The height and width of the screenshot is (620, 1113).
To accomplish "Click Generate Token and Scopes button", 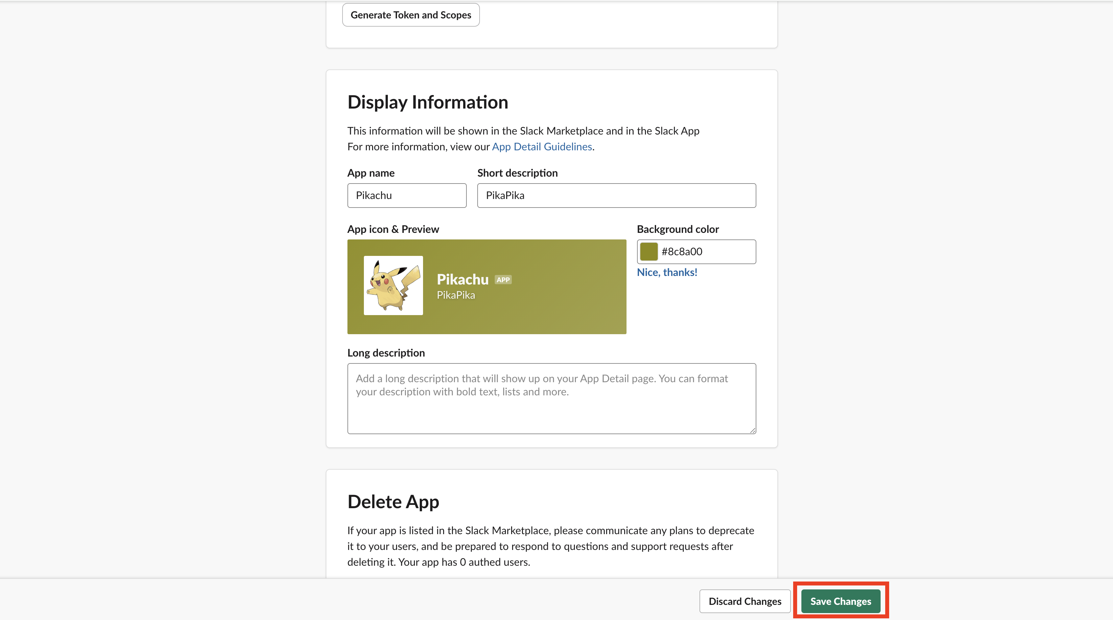I will click(x=411, y=15).
